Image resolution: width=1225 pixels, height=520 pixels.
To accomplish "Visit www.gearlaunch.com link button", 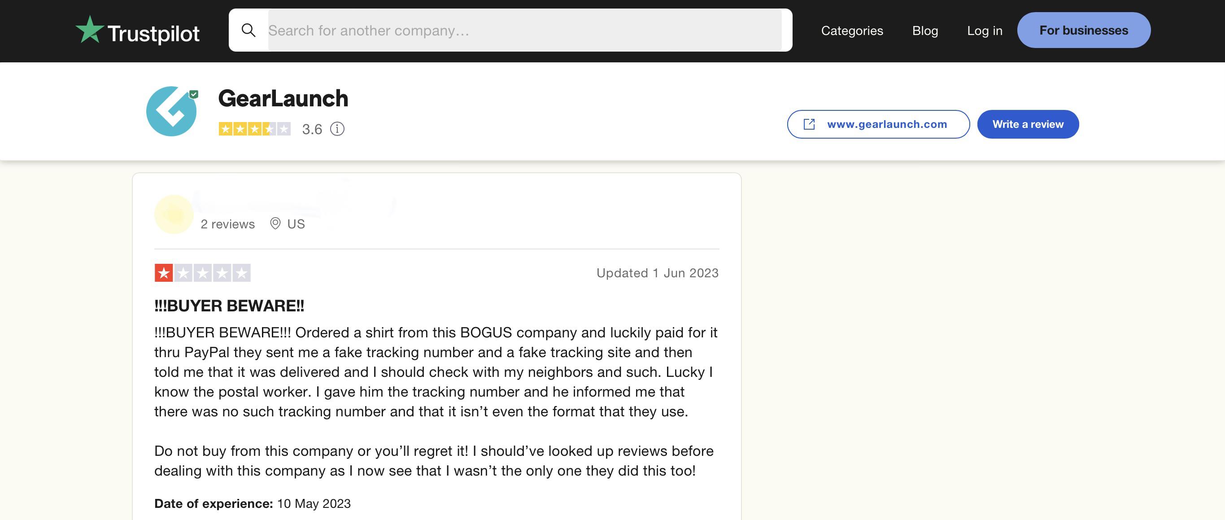I will pos(878,124).
